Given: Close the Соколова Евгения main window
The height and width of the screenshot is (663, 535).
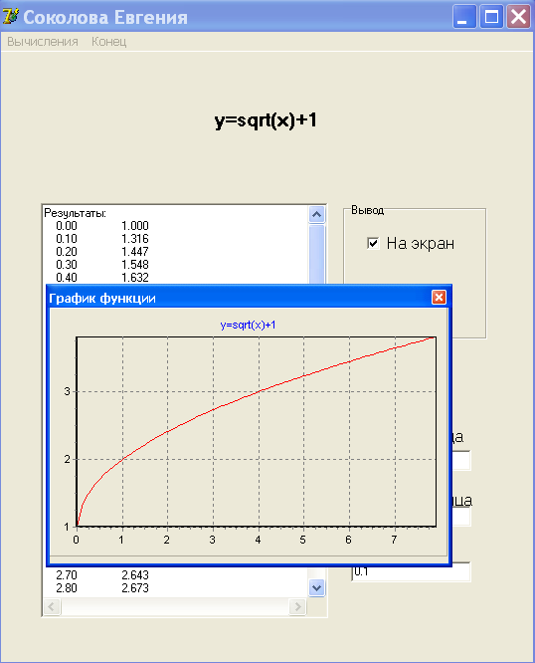Looking at the screenshot, I should 518,17.
